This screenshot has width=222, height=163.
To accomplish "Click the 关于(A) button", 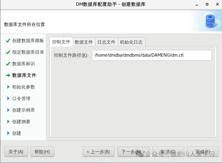I will click(16, 152).
